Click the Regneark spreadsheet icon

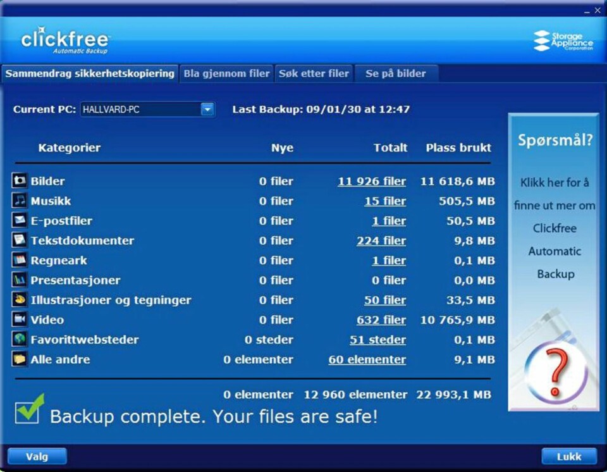pyautogui.click(x=20, y=259)
